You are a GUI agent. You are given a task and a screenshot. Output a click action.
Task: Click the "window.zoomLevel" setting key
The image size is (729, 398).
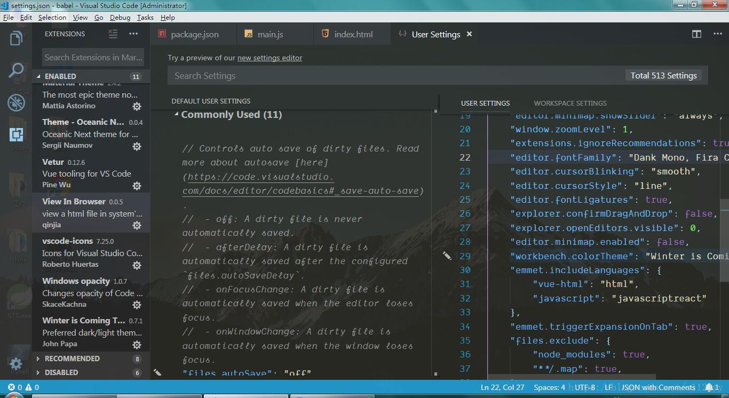pos(561,129)
